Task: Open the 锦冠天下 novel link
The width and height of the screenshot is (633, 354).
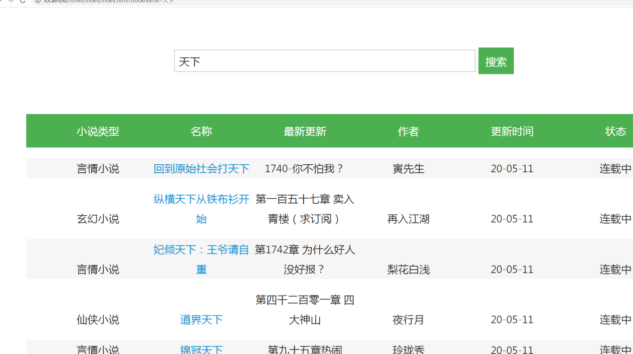Action: [201, 349]
